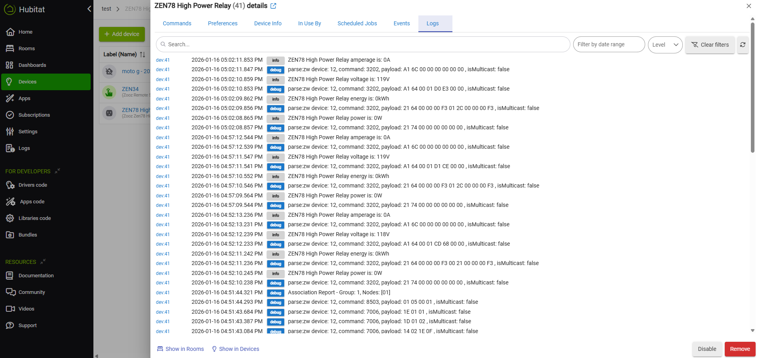Click the debug badge on 04:51:44.293 PM log
The image size is (758, 358).
click(275, 303)
